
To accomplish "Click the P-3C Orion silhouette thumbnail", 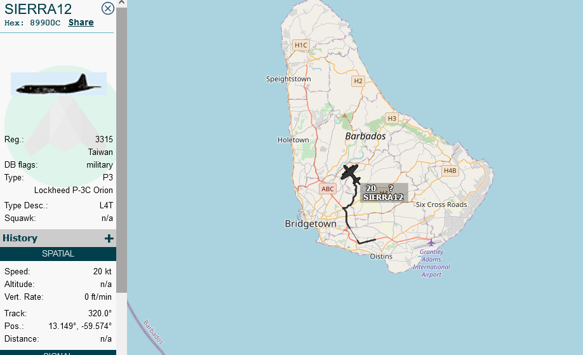I will tap(59, 84).
